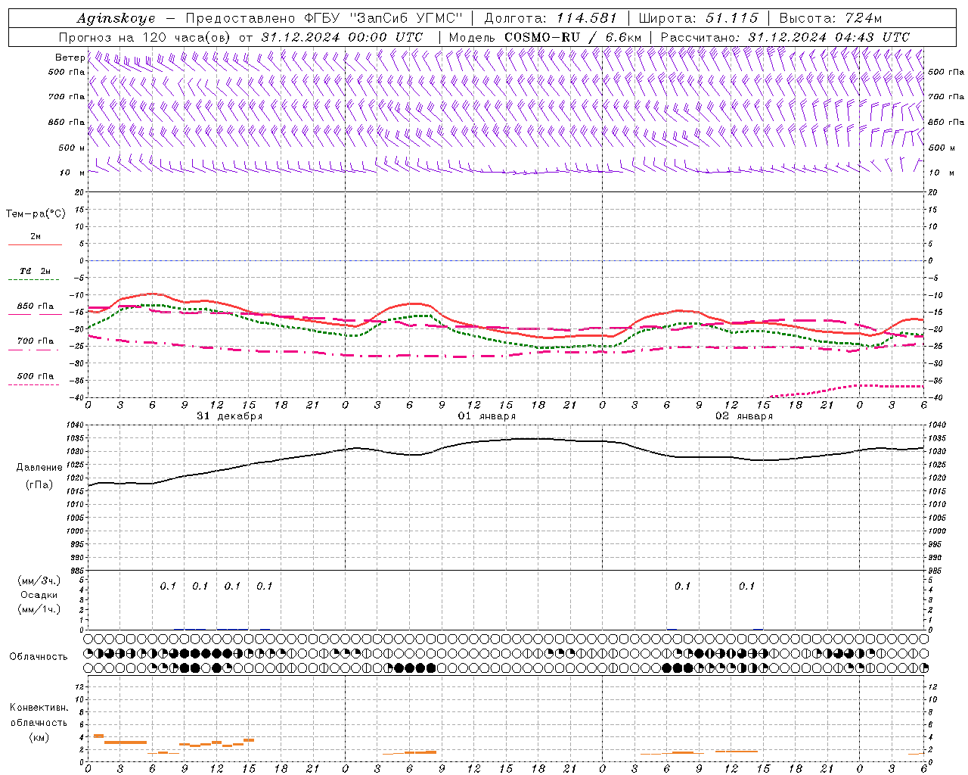Click 0.1 precipitation value near hour 12, 02 января

click(x=746, y=586)
